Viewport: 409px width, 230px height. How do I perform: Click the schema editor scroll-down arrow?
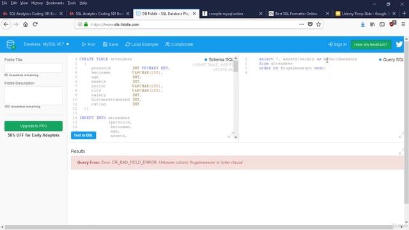236,137
